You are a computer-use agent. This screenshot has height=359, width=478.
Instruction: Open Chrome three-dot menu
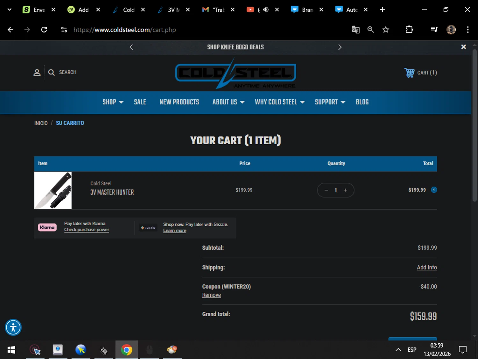click(x=468, y=30)
